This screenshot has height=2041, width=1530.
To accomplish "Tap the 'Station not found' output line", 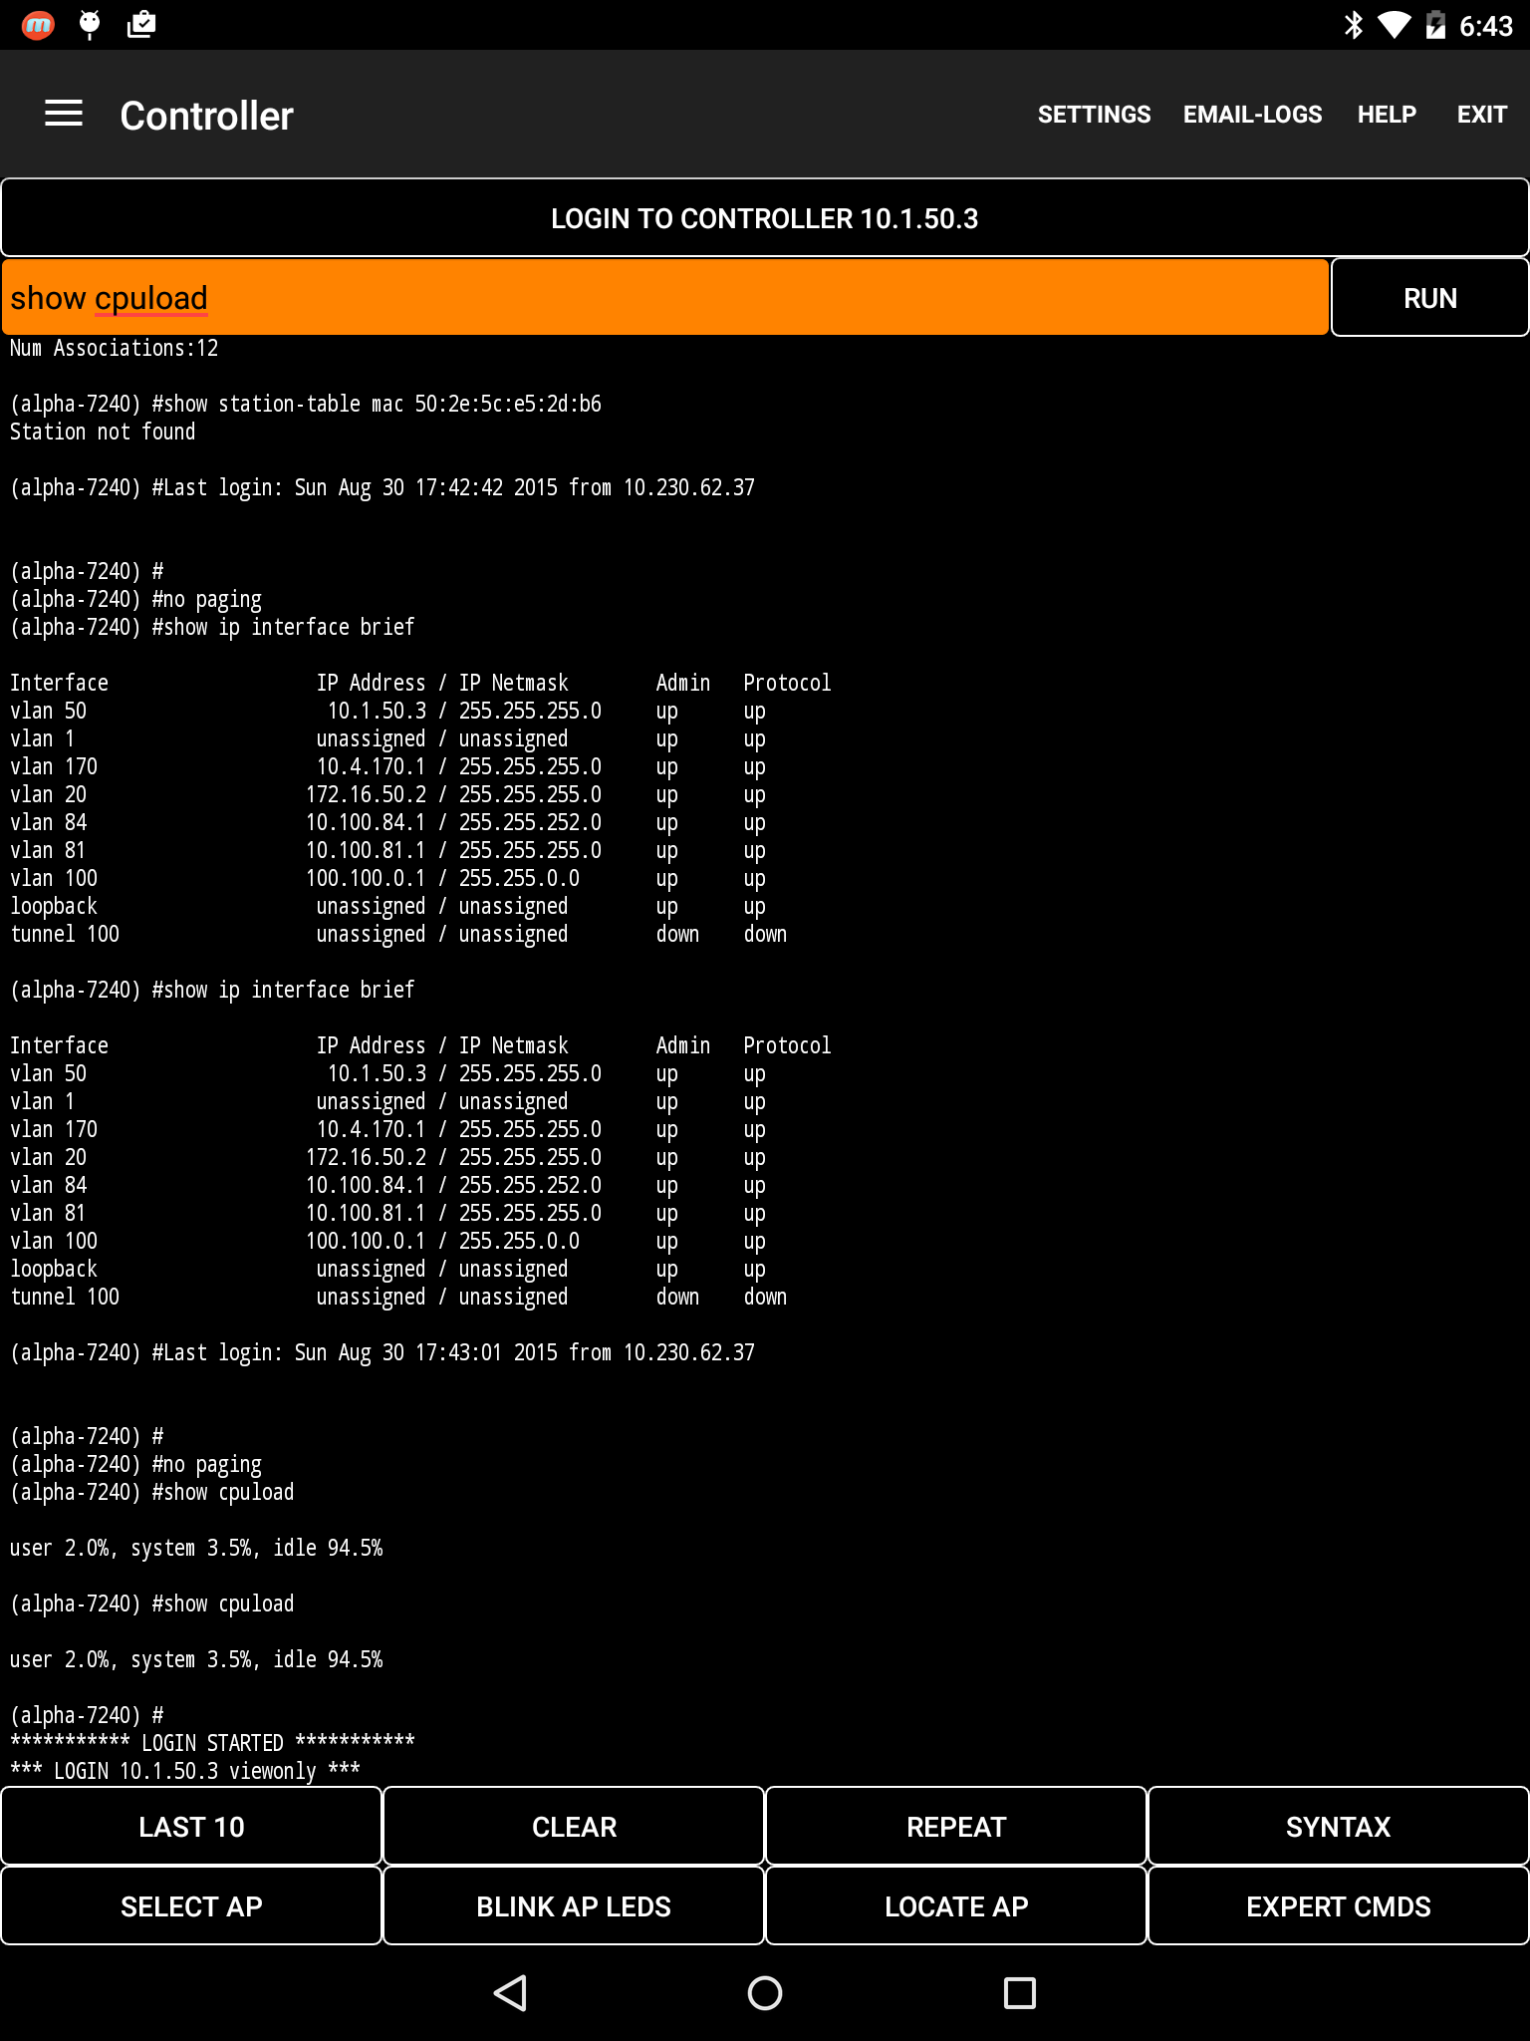I will (103, 432).
